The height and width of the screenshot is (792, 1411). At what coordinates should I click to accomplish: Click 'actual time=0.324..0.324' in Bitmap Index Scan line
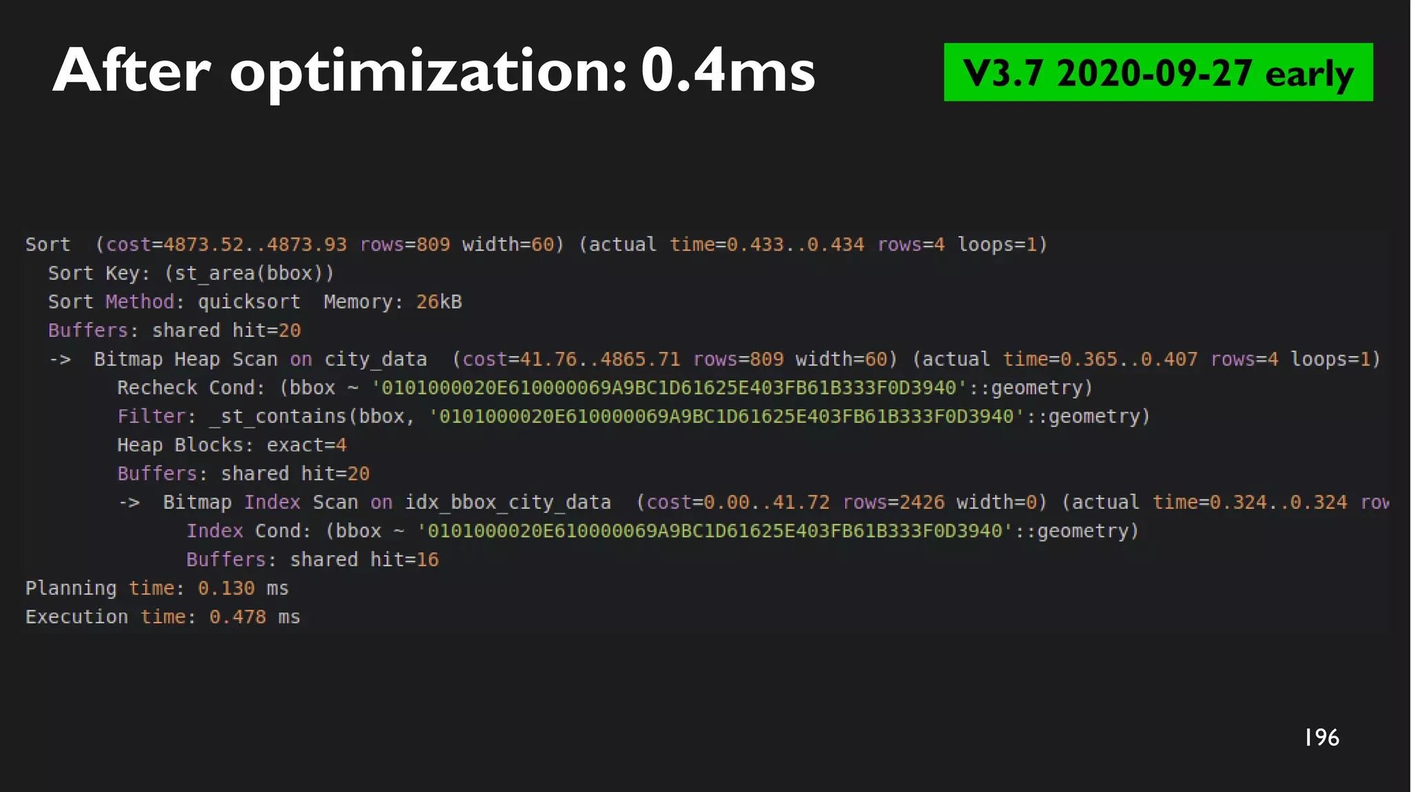point(1208,503)
